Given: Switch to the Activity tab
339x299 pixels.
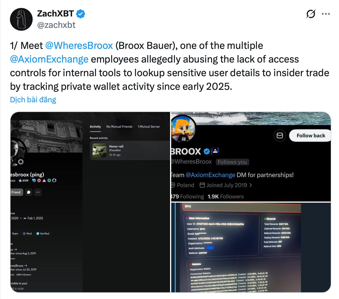Looking at the screenshot, I should tap(95, 126).
